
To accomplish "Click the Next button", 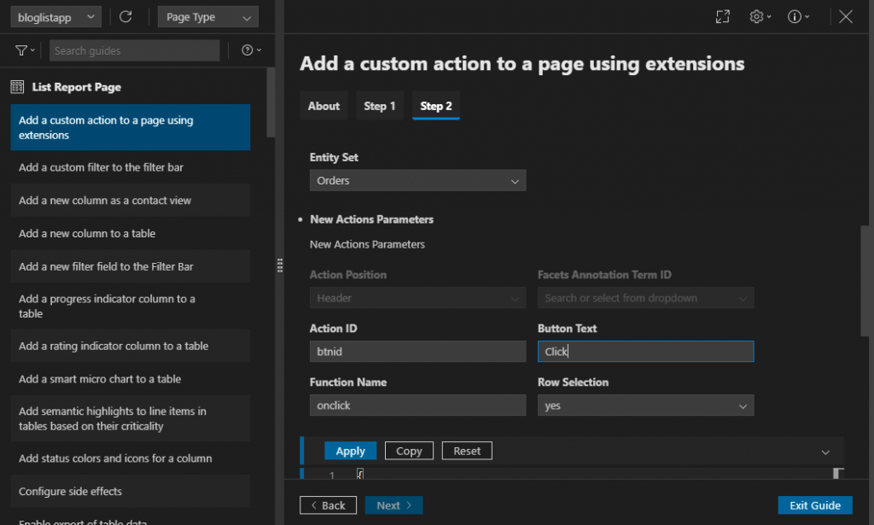I will pyautogui.click(x=394, y=505).
